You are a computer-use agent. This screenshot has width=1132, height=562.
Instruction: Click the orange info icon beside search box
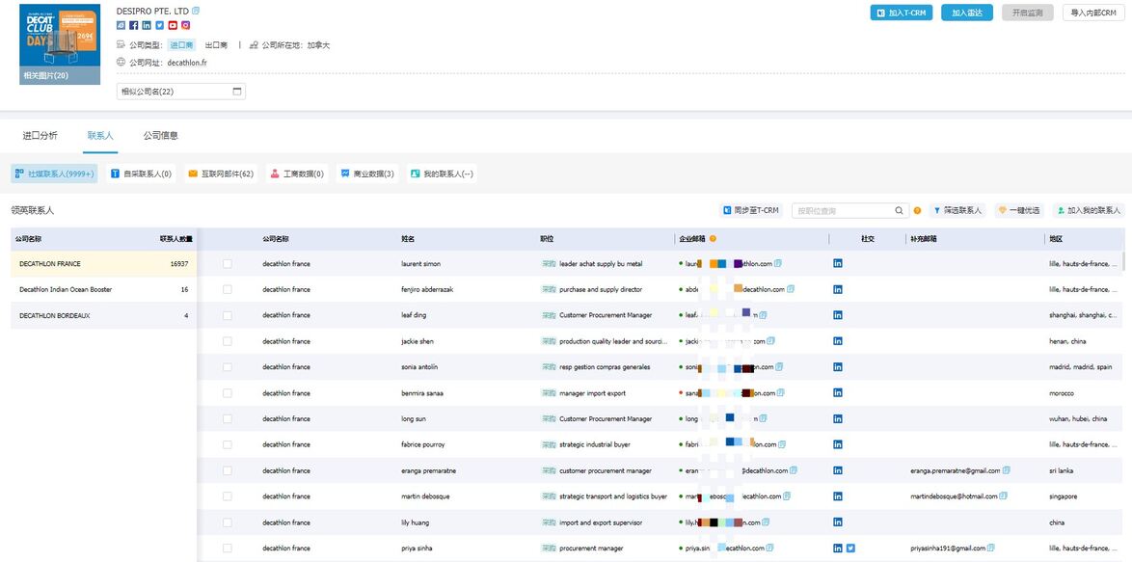coord(918,211)
